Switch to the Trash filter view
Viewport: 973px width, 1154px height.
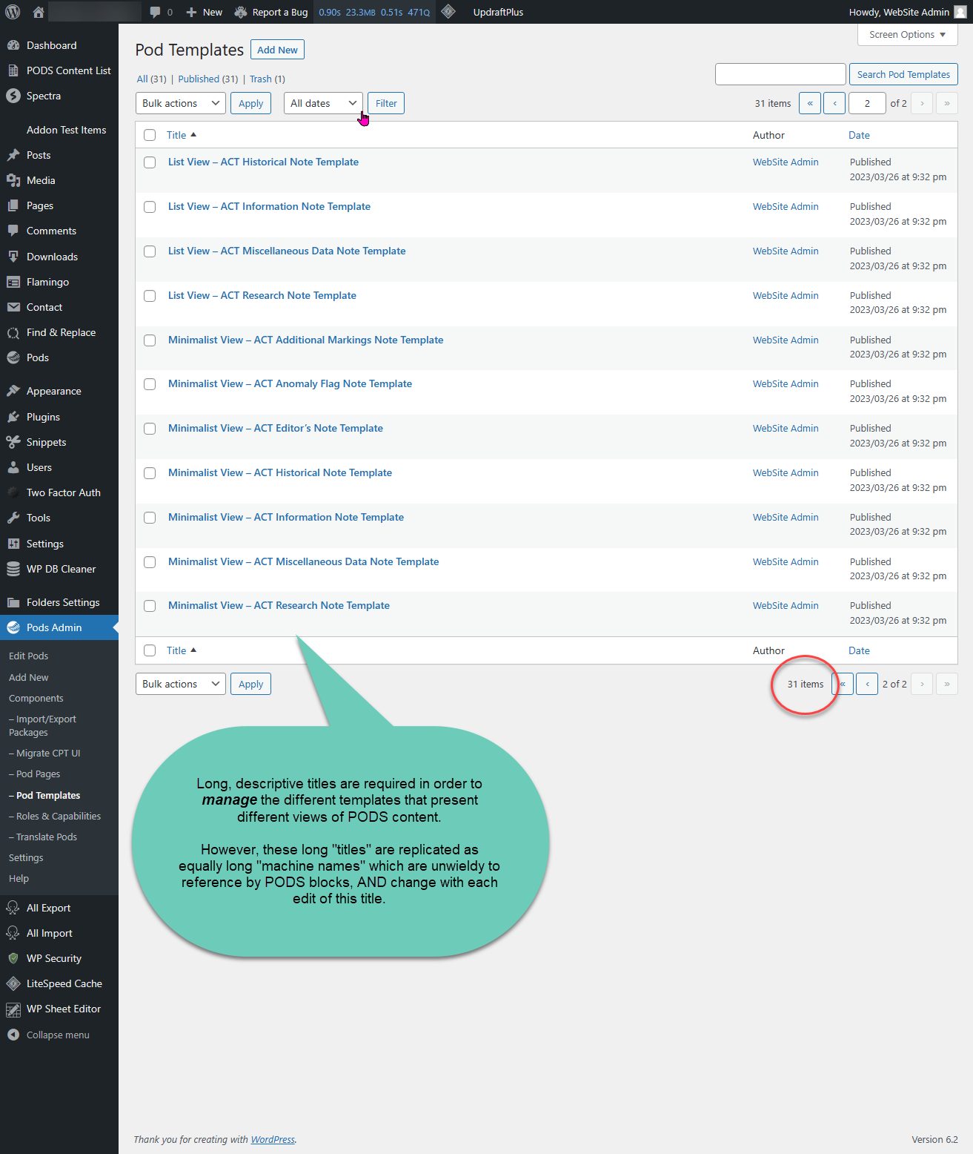pyautogui.click(x=260, y=79)
